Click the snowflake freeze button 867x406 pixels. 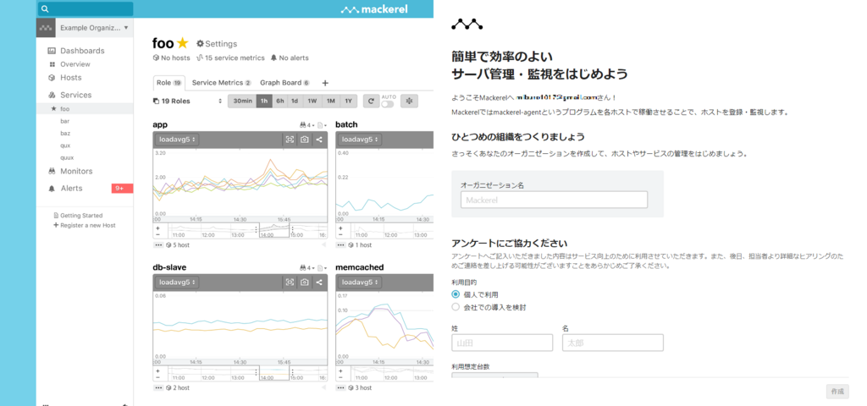click(409, 101)
